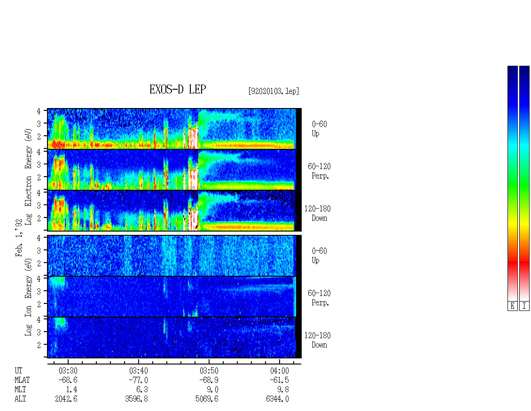This screenshot has width=531, height=411.
Task: Click the MLT row label
Action: pos(20,390)
